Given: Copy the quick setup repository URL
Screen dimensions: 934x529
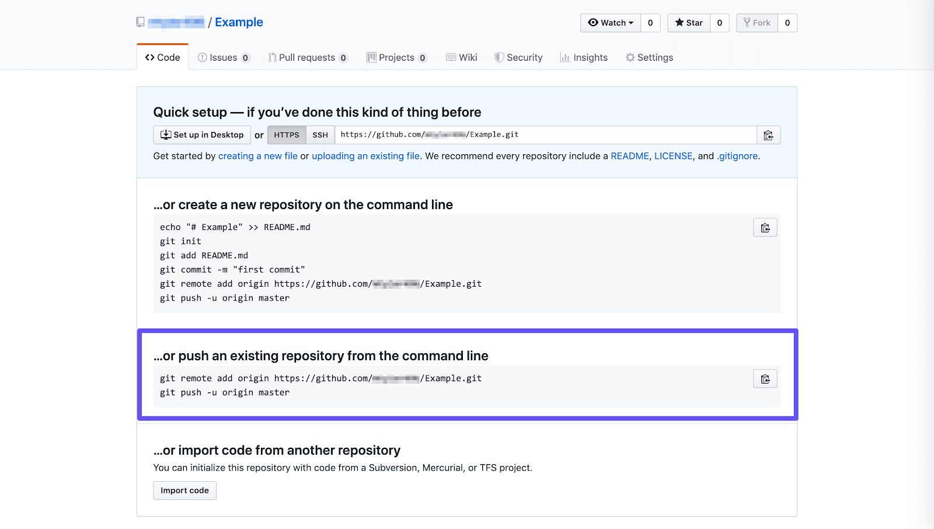Looking at the screenshot, I should [x=768, y=135].
